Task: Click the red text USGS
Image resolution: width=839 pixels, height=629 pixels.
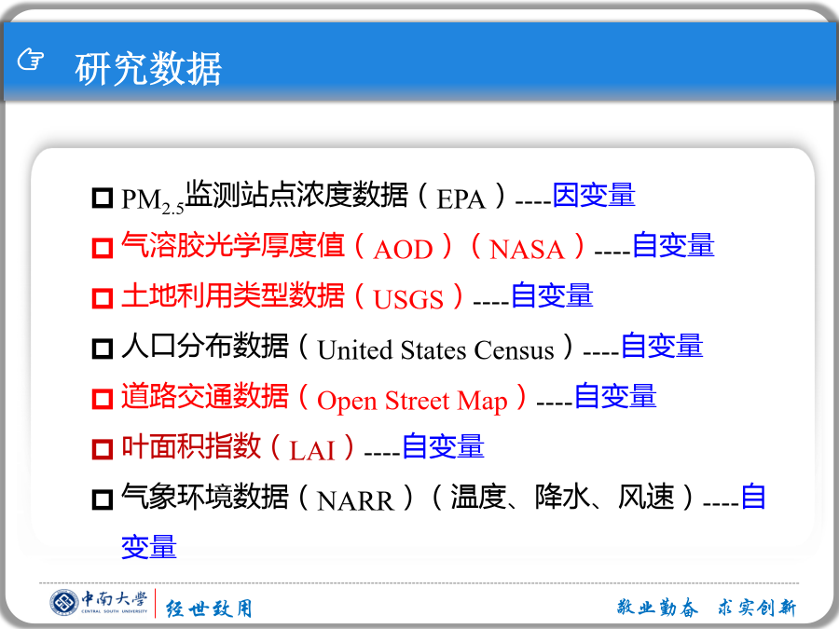Action: 409,299
